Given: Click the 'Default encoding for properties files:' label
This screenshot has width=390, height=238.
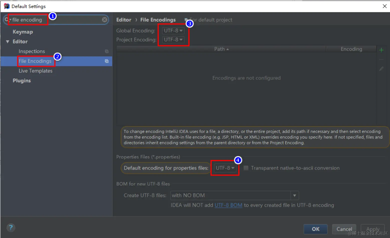Looking at the screenshot, I should pos(166,168).
